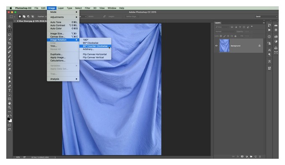
Task: Open the History panel icon
Action: (x=269, y=25)
